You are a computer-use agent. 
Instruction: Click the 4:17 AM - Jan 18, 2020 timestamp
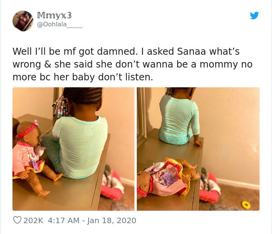click(x=92, y=220)
